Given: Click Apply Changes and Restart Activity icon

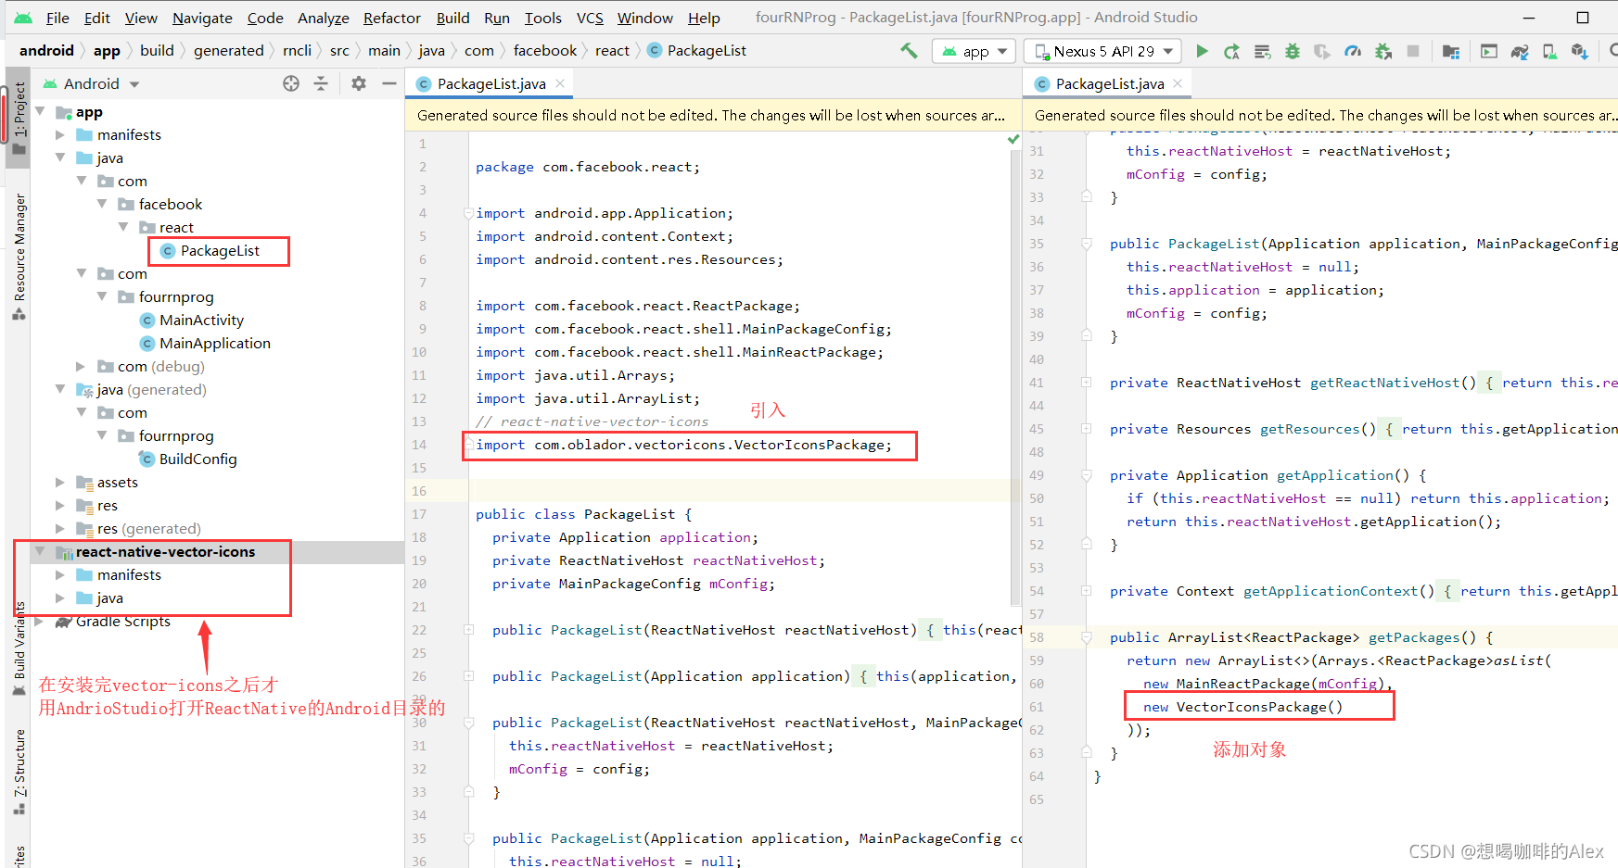Looking at the screenshot, I should (1232, 51).
